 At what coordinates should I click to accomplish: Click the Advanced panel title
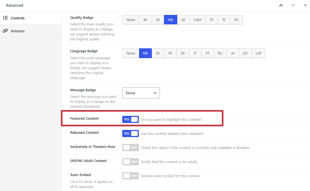point(14,5)
